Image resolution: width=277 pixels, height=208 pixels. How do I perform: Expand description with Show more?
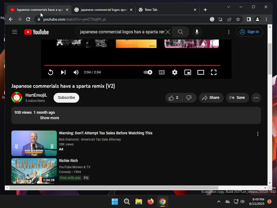coord(50,118)
